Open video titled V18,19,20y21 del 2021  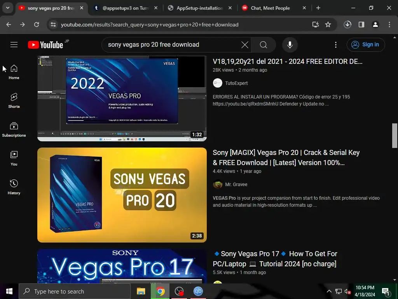(x=287, y=62)
